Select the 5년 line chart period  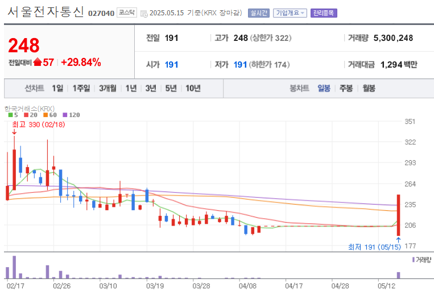point(171,88)
